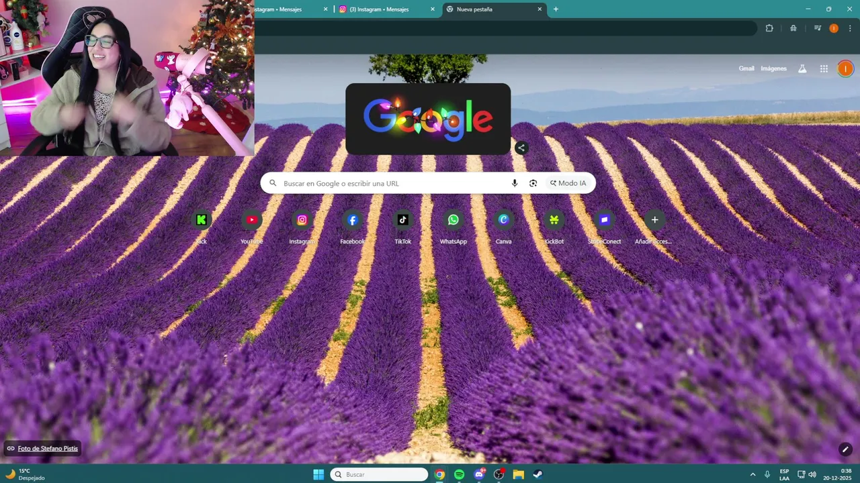Start voice search with microphone icon
Image resolution: width=860 pixels, height=483 pixels.
point(515,183)
